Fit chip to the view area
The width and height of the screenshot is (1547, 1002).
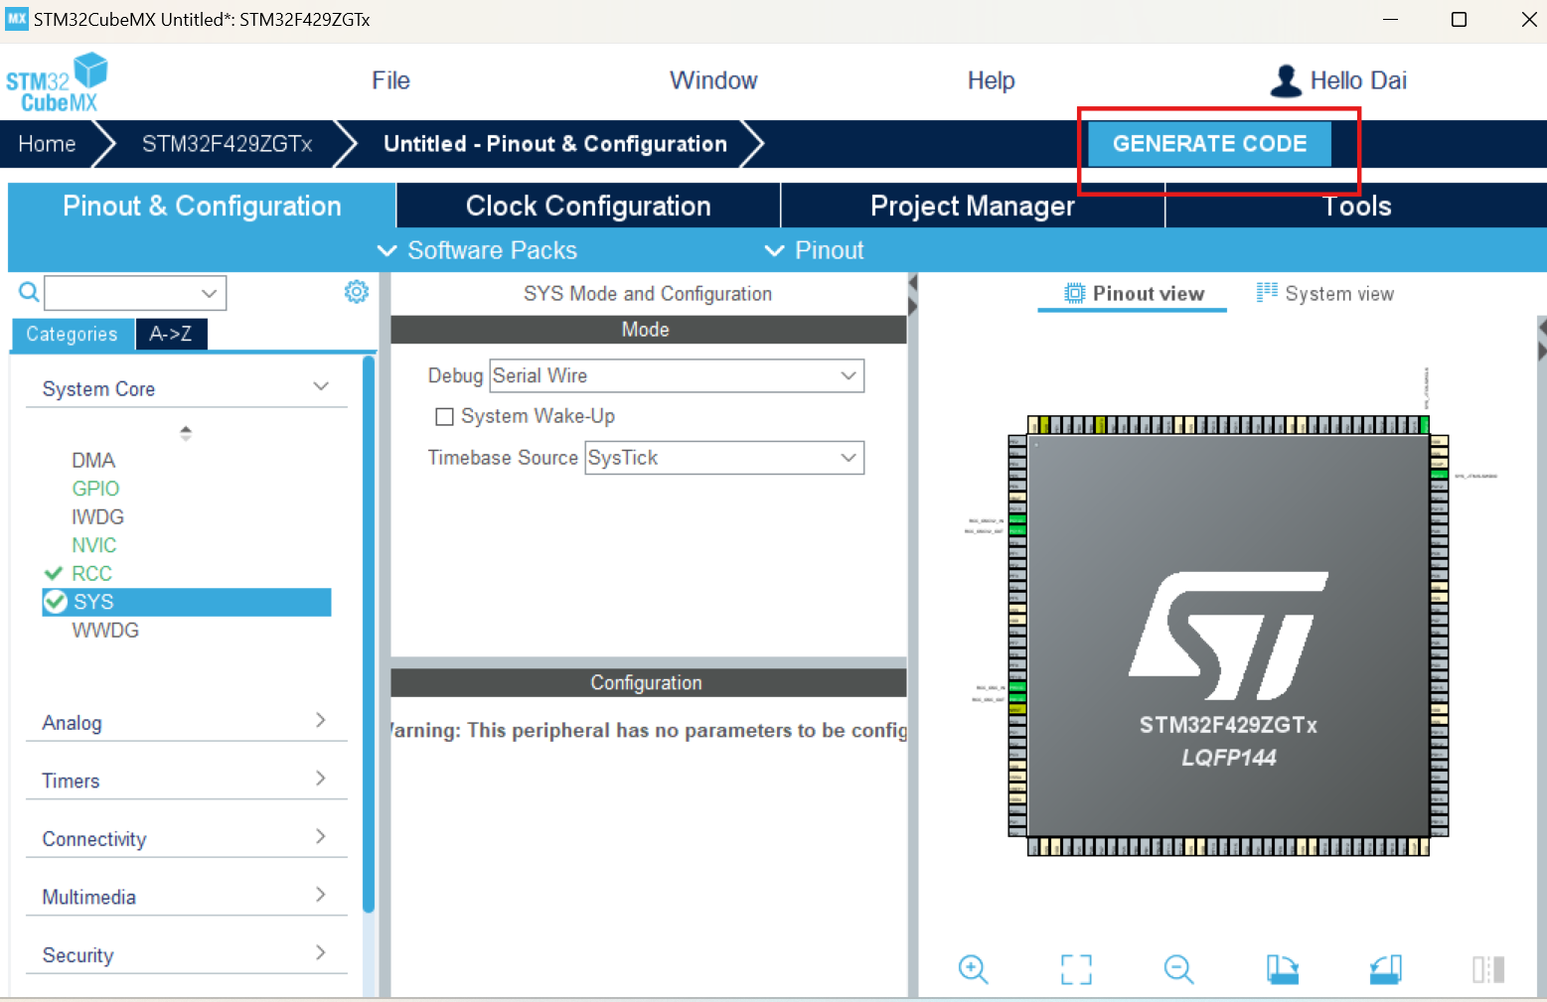click(x=1076, y=969)
